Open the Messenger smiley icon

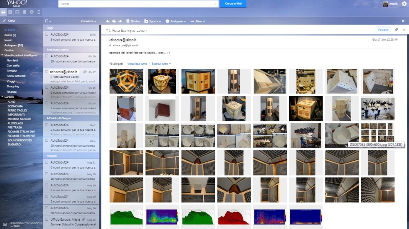coord(32,12)
